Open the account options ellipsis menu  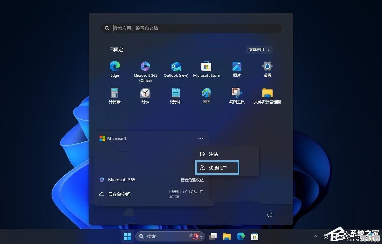tap(201, 138)
